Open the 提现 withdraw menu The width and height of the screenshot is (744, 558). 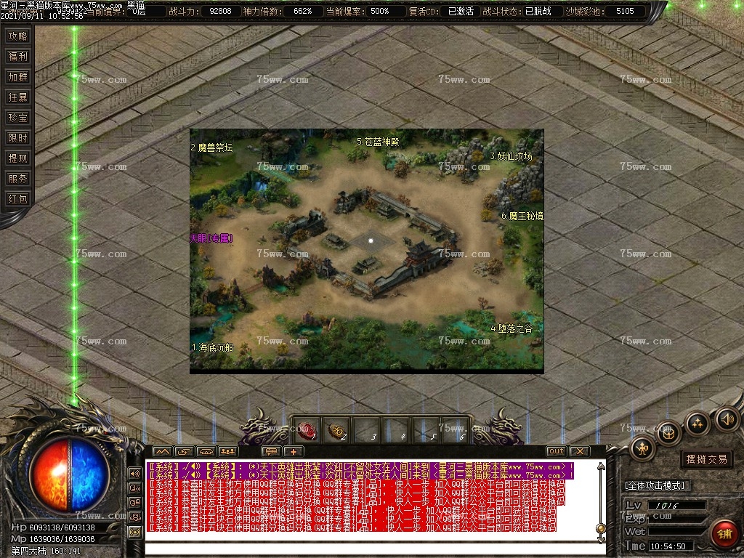coord(17,158)
